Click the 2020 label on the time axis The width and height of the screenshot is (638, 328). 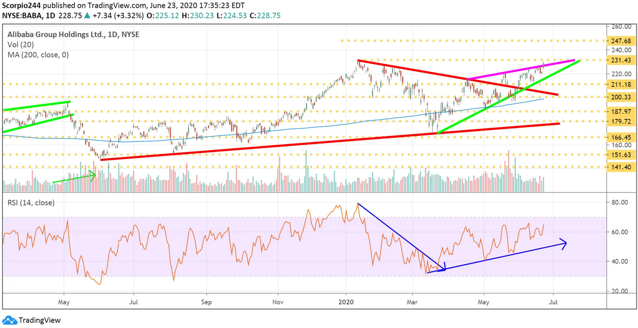coord(346,302)
